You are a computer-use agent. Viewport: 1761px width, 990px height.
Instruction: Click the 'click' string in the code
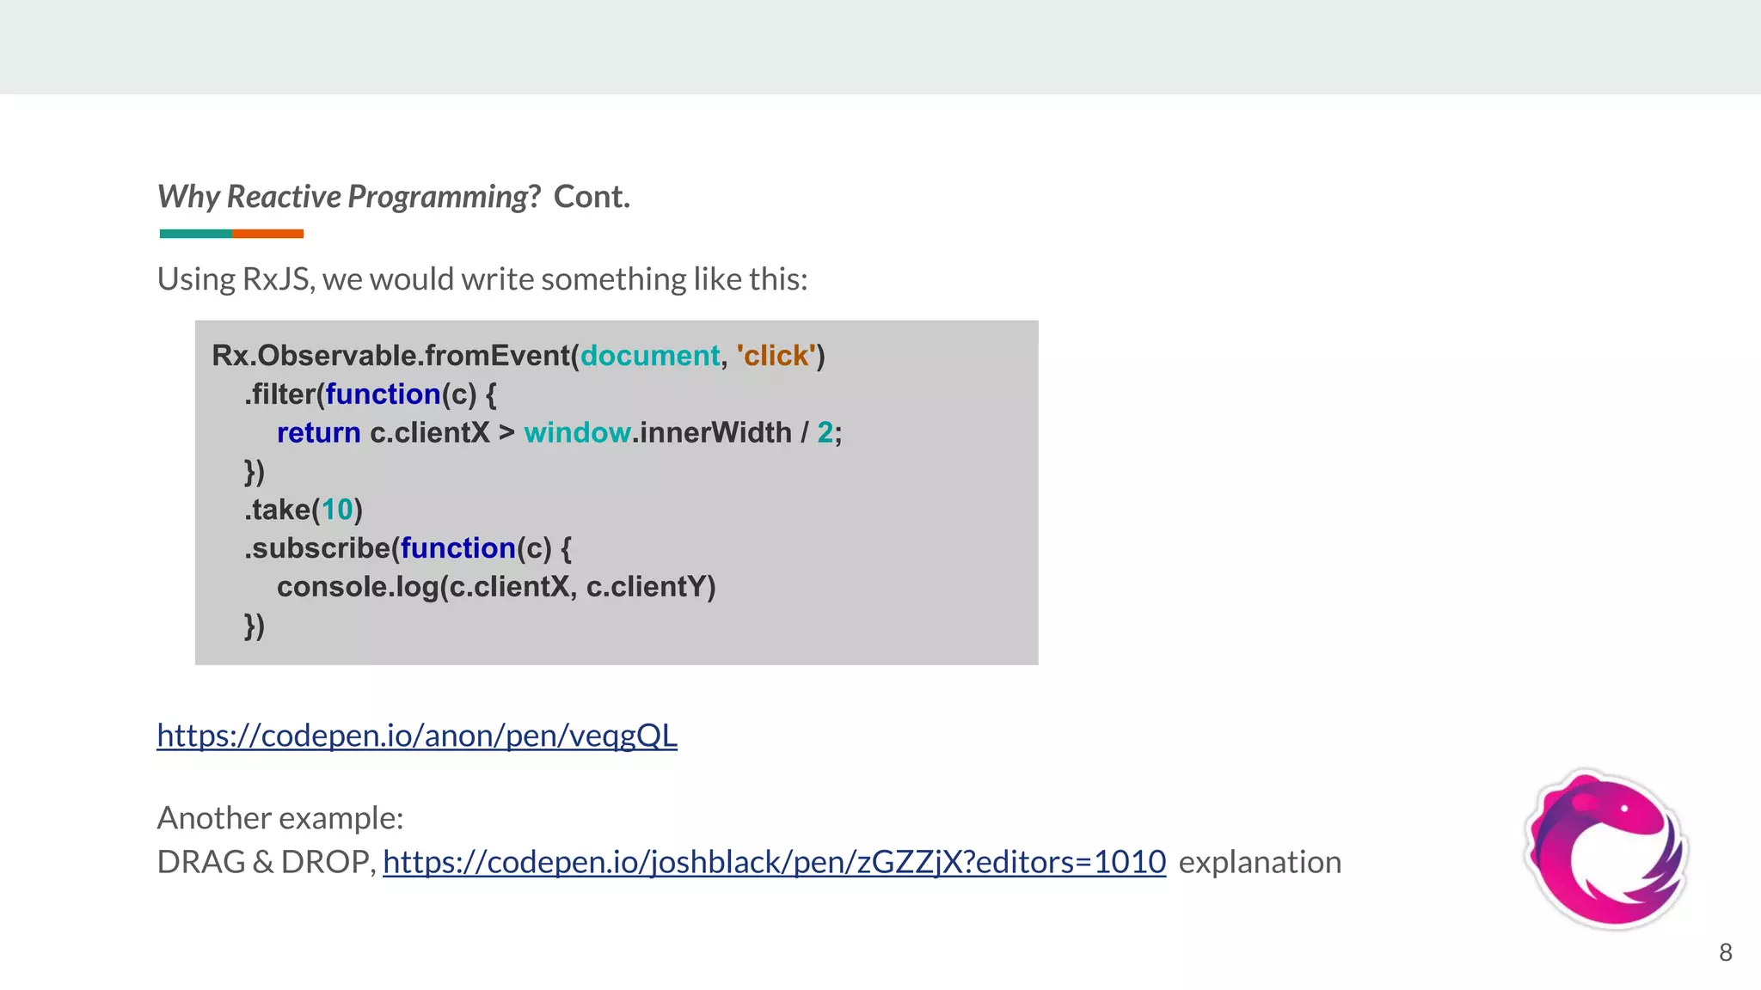point(776,356)
